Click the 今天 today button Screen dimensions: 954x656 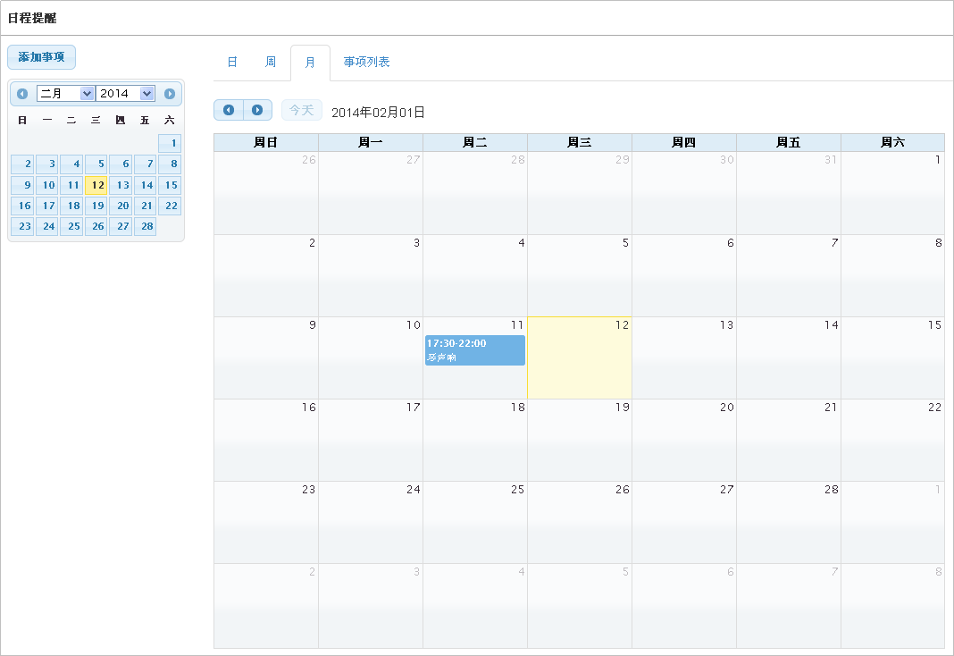click(x=301, y=110)
